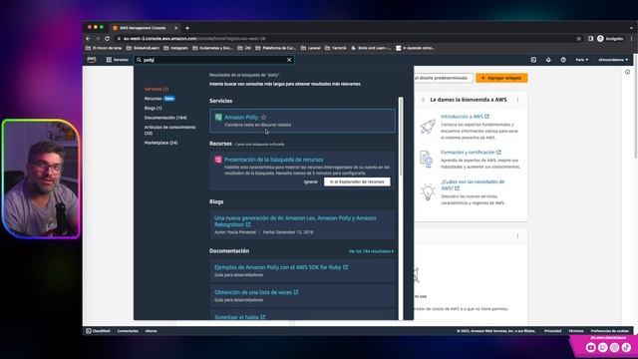The image size is (638, 359).
Task: Open the Instagram bookmarks folder
Action: tap(175, 48)
